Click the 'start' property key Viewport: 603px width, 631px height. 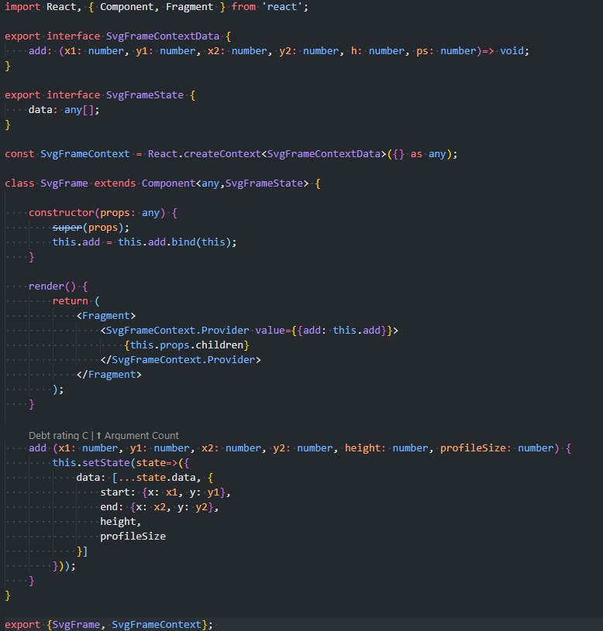coord(115,492)
